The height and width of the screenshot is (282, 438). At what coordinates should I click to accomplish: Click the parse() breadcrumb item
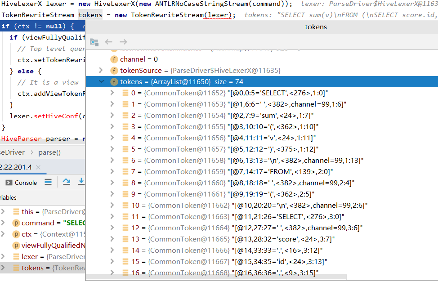coord(49,152)
